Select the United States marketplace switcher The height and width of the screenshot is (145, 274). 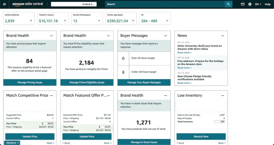point(74,4)
